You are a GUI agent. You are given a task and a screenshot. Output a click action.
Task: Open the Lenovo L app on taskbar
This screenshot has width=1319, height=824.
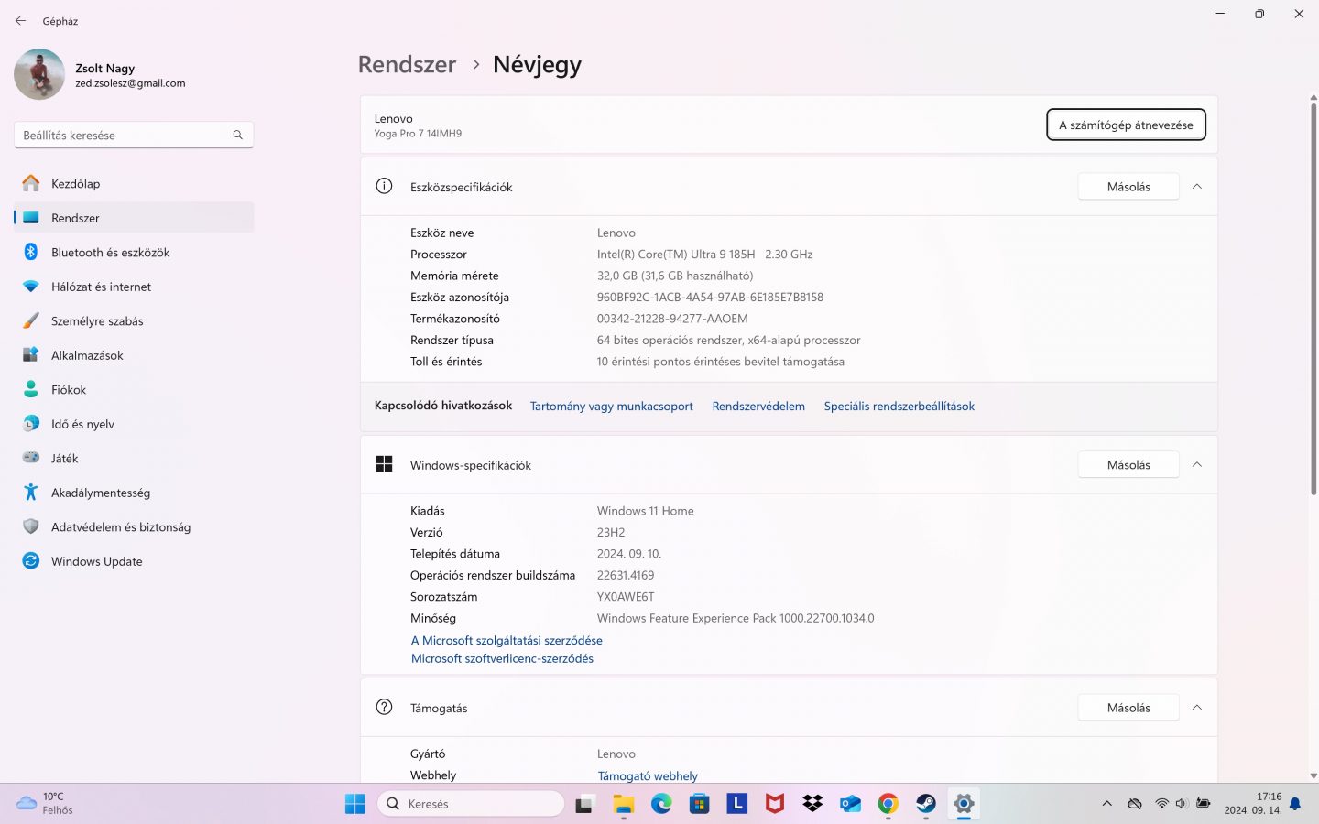tap(737, 804)
